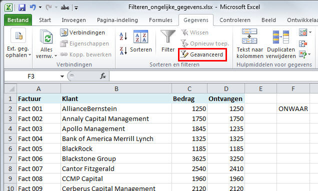Viewport: 318px width, 191px height.
Task: Switch to the Start tab
Action: pos(45,20)
